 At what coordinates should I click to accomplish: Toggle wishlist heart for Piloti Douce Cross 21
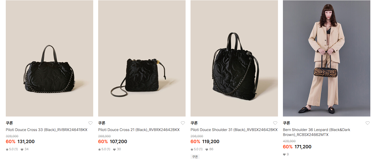(x=183, y=123)
